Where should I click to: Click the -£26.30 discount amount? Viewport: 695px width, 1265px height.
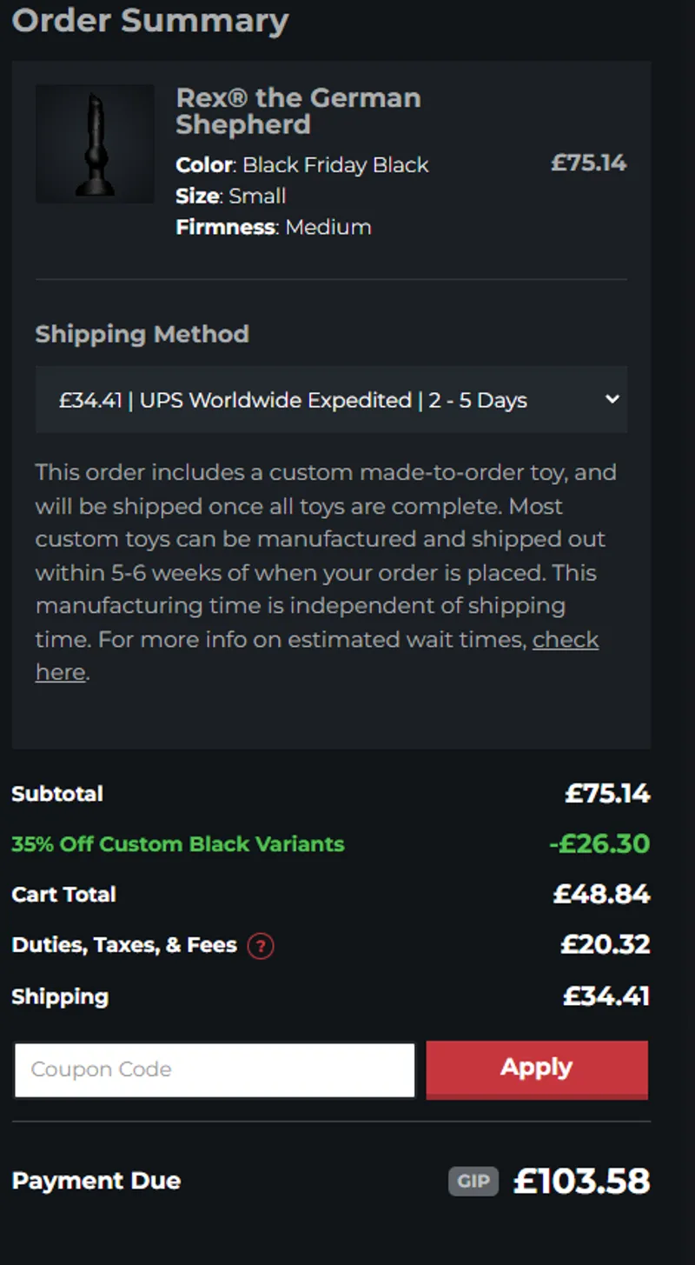pyautogui.click(x=599, y=844)
